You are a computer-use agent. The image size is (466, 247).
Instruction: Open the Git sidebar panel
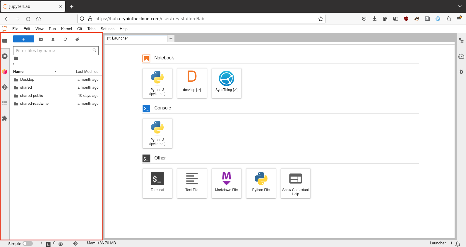(5, 87)
